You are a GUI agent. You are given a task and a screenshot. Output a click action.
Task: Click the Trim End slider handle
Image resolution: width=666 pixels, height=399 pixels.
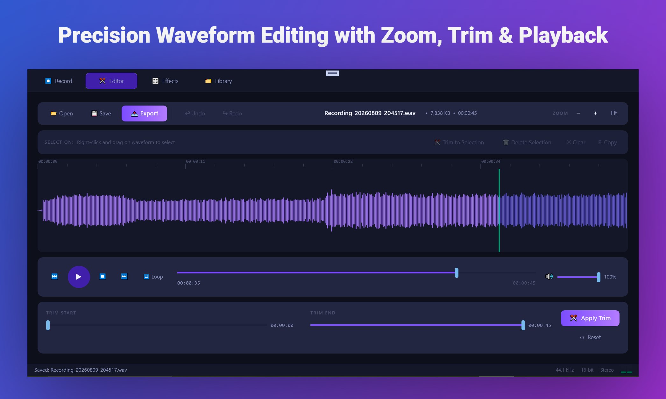(523, 325)
